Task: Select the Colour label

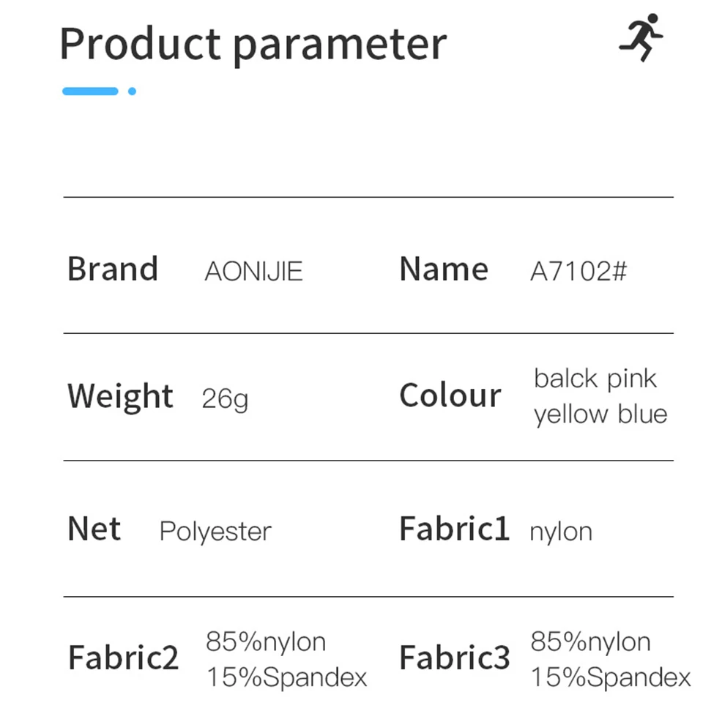Action: [x=450, y=396]
